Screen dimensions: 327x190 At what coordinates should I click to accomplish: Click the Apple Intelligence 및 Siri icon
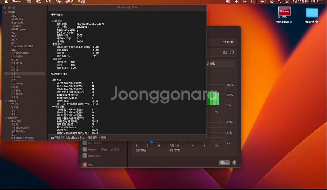(x=85, y=149)
